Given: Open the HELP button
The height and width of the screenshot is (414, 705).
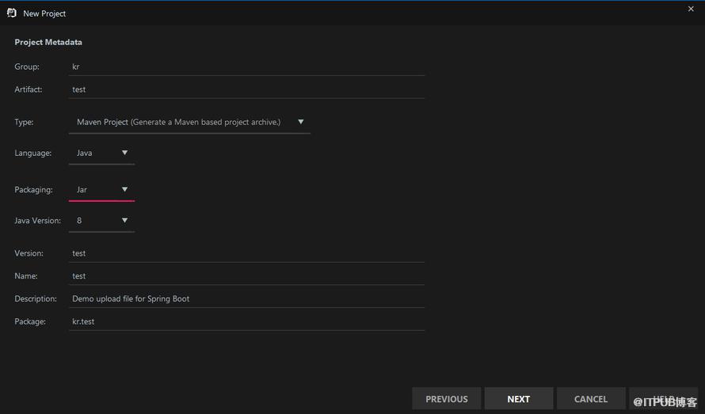Looking at the screenshot, I should [663, 399].
